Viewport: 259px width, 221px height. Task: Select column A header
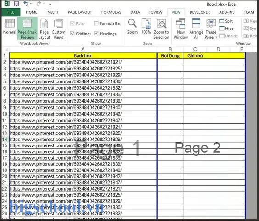click(83, 49)
